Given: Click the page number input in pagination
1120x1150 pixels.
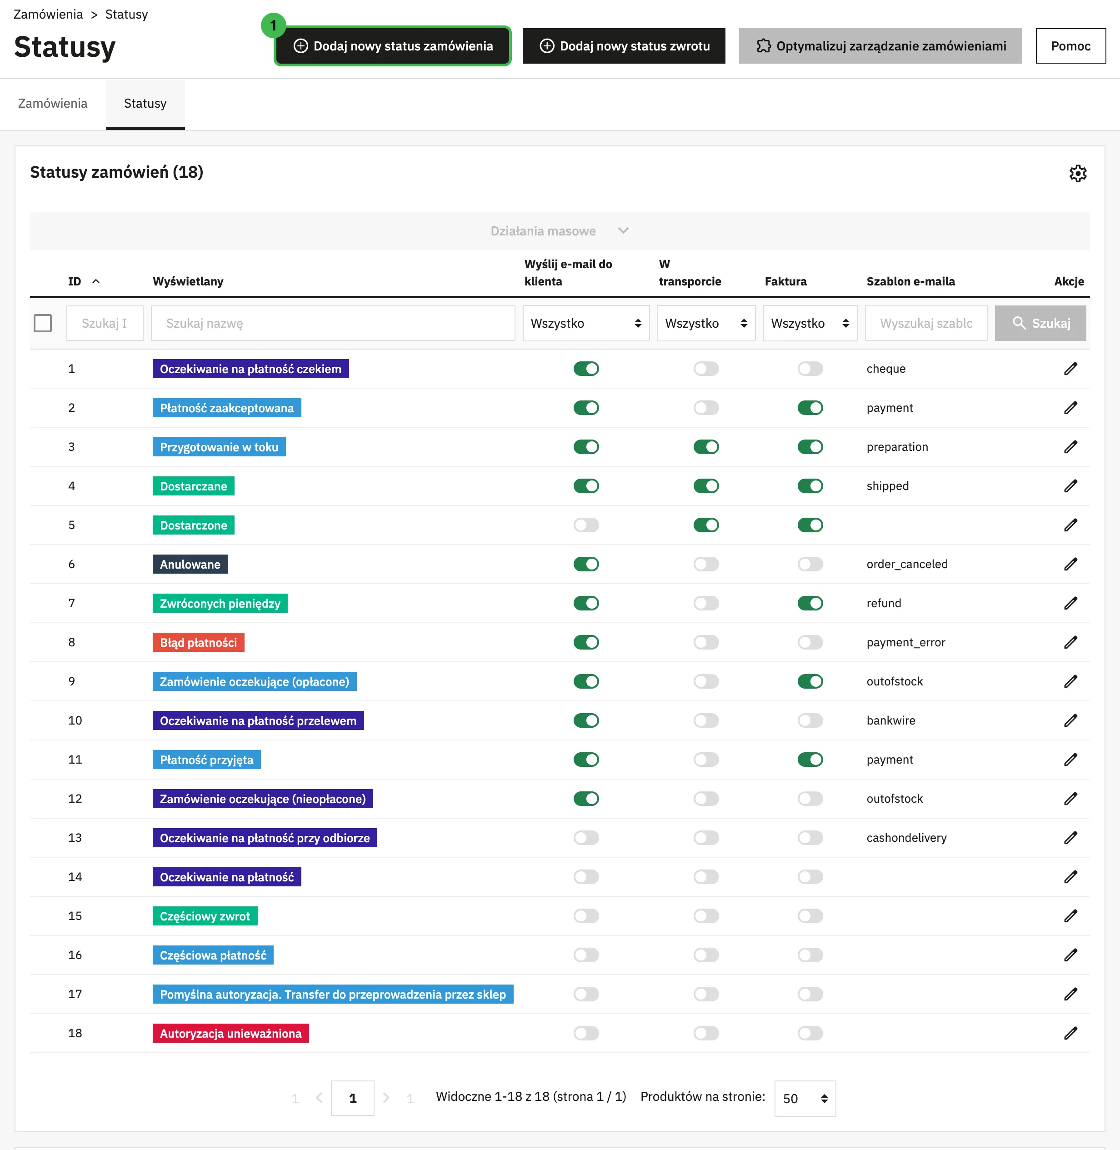Looking at the screenshot, I should (352, 1098).
